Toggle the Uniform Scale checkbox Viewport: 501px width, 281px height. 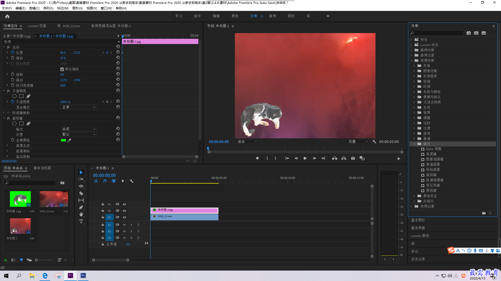[x=62, y=69]
